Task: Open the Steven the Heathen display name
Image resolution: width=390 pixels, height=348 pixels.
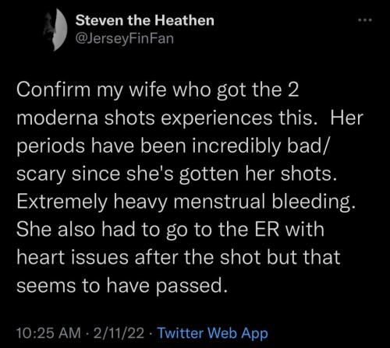Action: click(x=145, y=20)
